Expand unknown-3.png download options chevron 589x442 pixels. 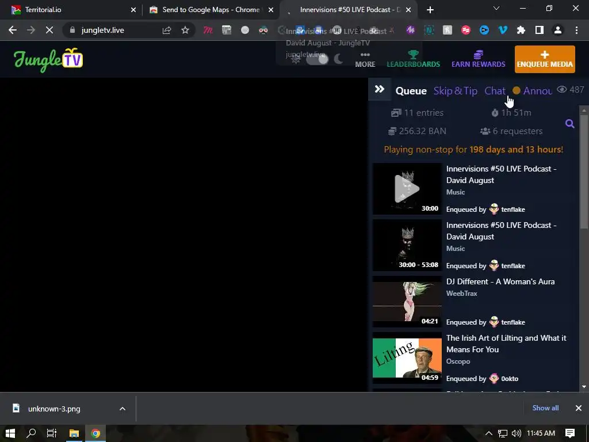click(x=123, y=409)
